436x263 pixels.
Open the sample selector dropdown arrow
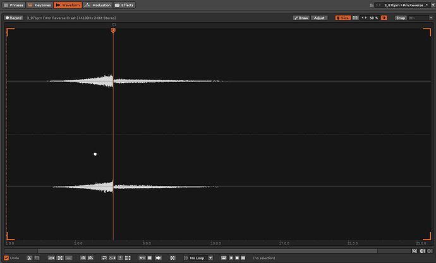[x=433, y=5]
